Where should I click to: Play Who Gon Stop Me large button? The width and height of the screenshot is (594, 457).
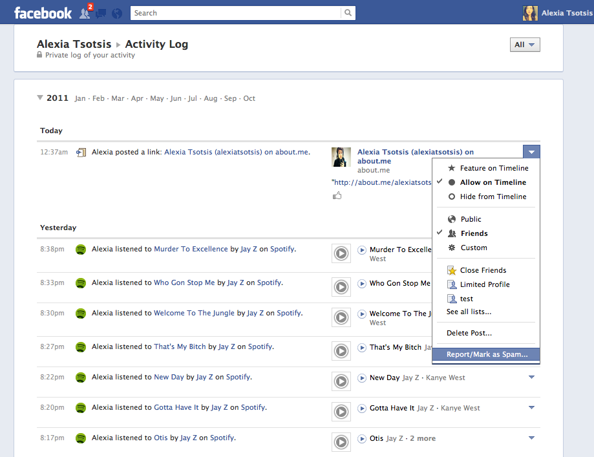tap(341, 287)
